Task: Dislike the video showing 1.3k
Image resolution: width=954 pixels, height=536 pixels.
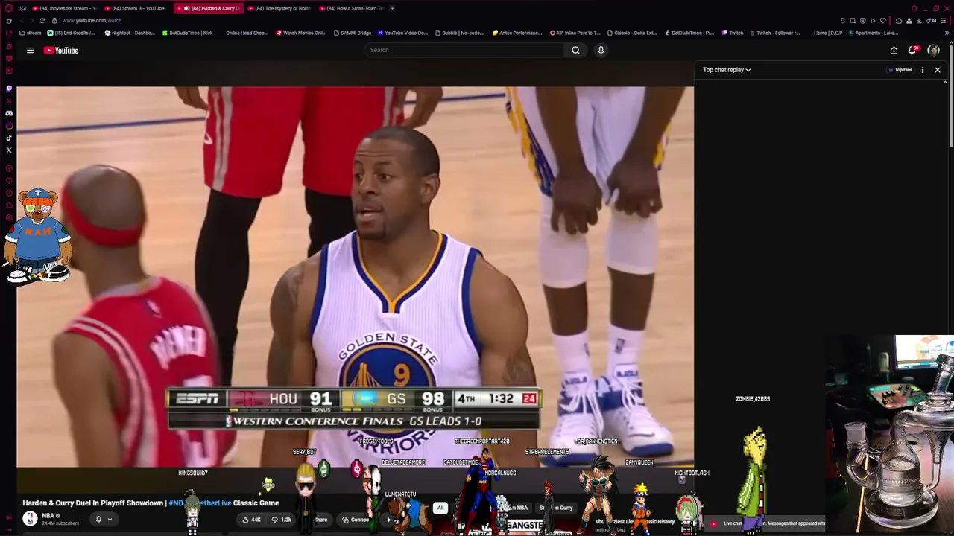Action: tap(282, 520)
